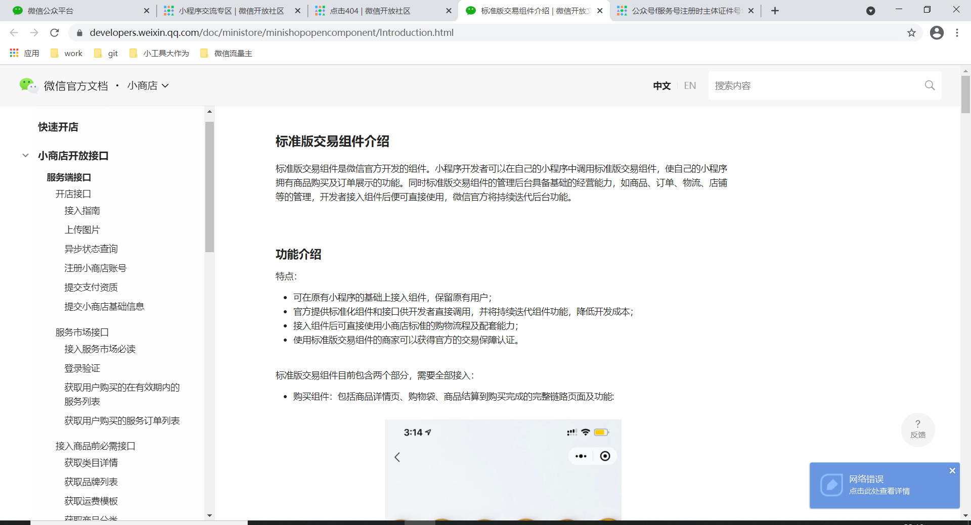The image size is (971, 525).
Task: Open 获取用户购买的服务订单列表 doc
Action: (x=122, y=421)
